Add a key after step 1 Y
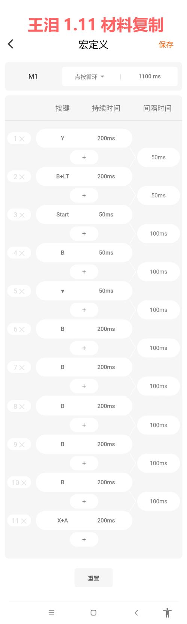Viewport: 187px width, 624px height. pyautogui.click(x=84, y=157)
